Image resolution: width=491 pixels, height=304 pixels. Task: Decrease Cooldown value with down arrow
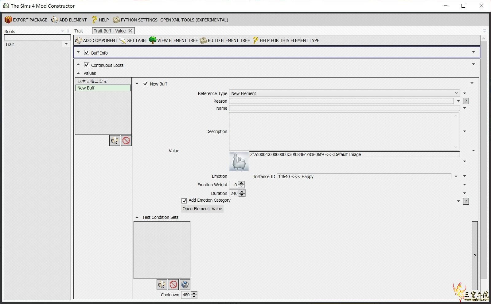[194, 296]
